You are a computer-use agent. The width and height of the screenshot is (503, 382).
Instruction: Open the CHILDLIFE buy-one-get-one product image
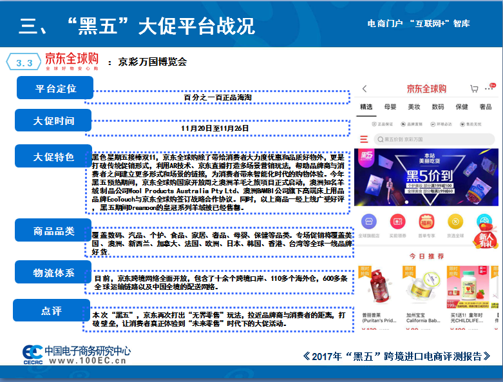pos(468,287)
